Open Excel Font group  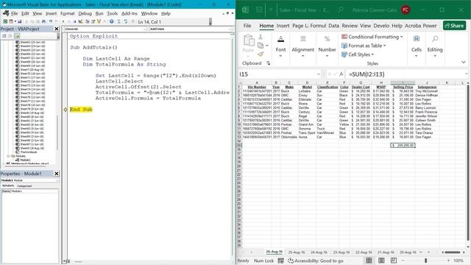click(280, 46)
